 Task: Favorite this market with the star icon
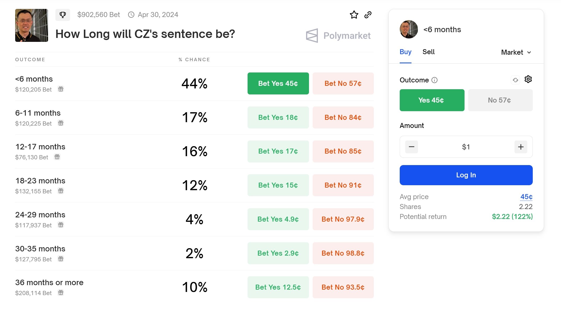coord(354,15)
